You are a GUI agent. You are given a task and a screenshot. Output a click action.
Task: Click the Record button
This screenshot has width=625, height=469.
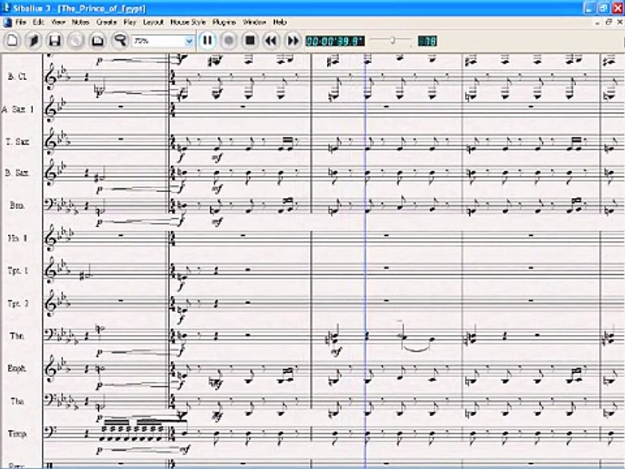point(229,40)
